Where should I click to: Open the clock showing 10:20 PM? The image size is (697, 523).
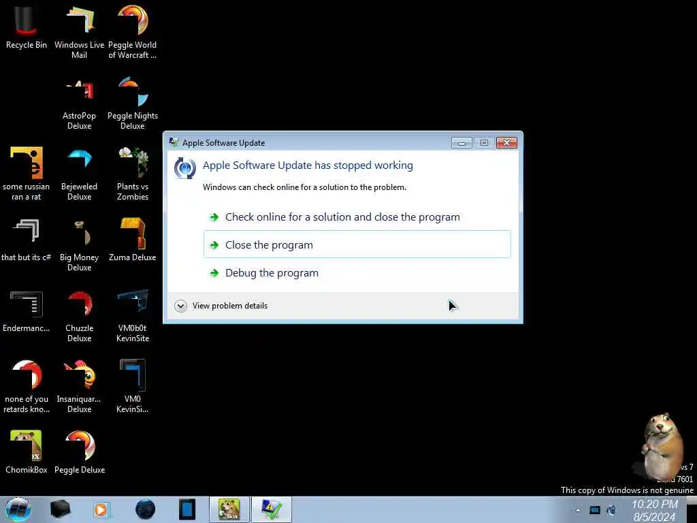coord(655,510)
